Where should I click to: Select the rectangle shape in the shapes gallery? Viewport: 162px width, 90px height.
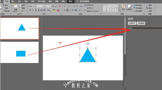[x=114, y=5]
